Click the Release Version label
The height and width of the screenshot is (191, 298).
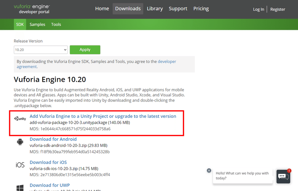point(28,41)
